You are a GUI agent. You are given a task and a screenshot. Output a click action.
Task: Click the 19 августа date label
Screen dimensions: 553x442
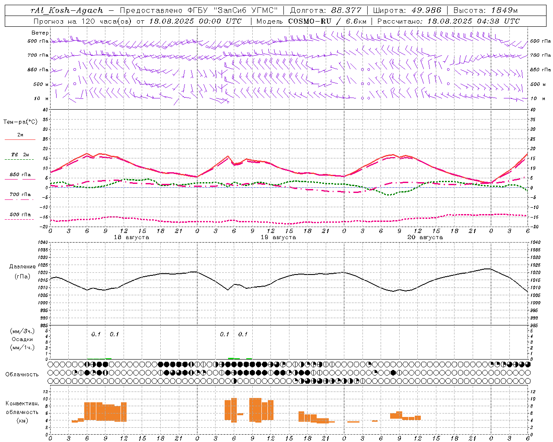click(278, 237)
